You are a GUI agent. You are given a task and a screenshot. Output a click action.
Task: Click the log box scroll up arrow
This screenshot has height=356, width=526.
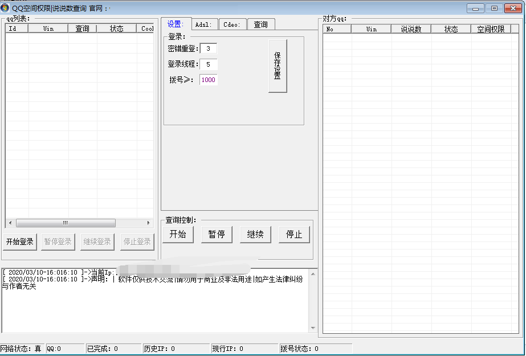click(x=313, y=274)
